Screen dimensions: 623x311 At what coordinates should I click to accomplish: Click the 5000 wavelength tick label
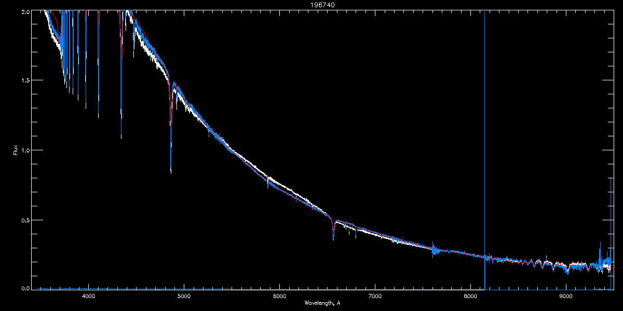click(184, 296)
